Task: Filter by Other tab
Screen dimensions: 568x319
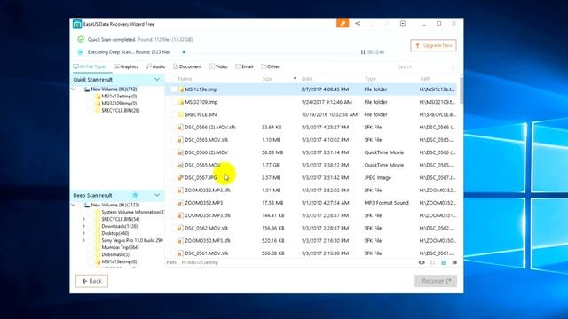Action: pyautogui.click(x=270, y=66)
